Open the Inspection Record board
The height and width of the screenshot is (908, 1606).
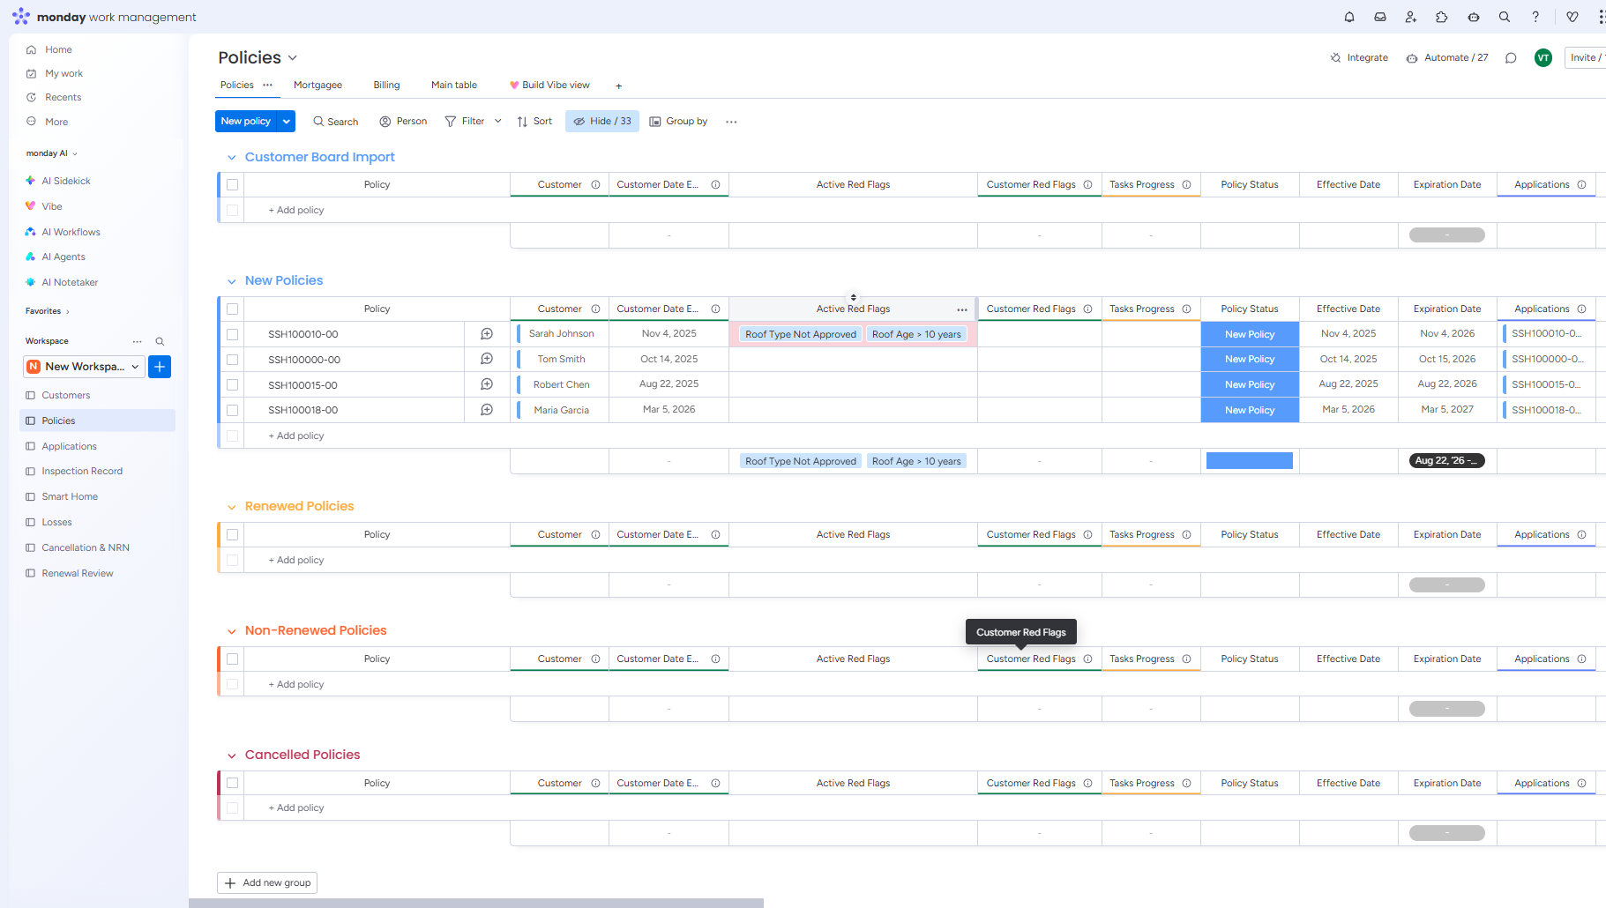pyautogui.click(x=82, y=472)
